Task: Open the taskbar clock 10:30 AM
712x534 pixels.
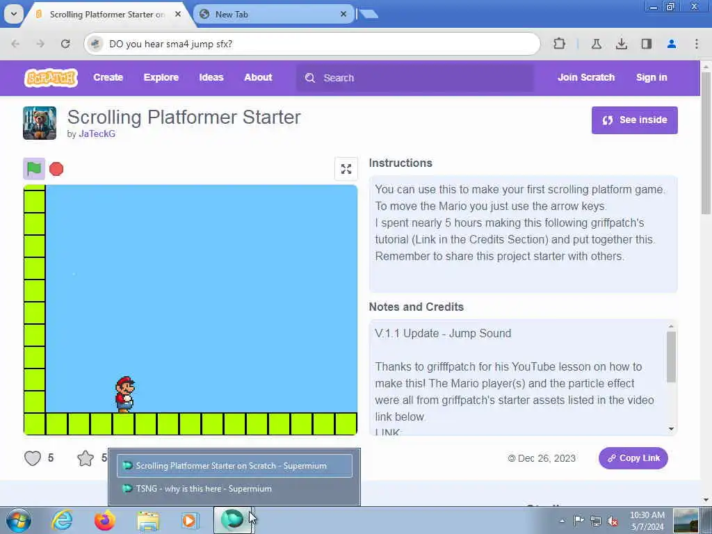Action: [647, 521]
